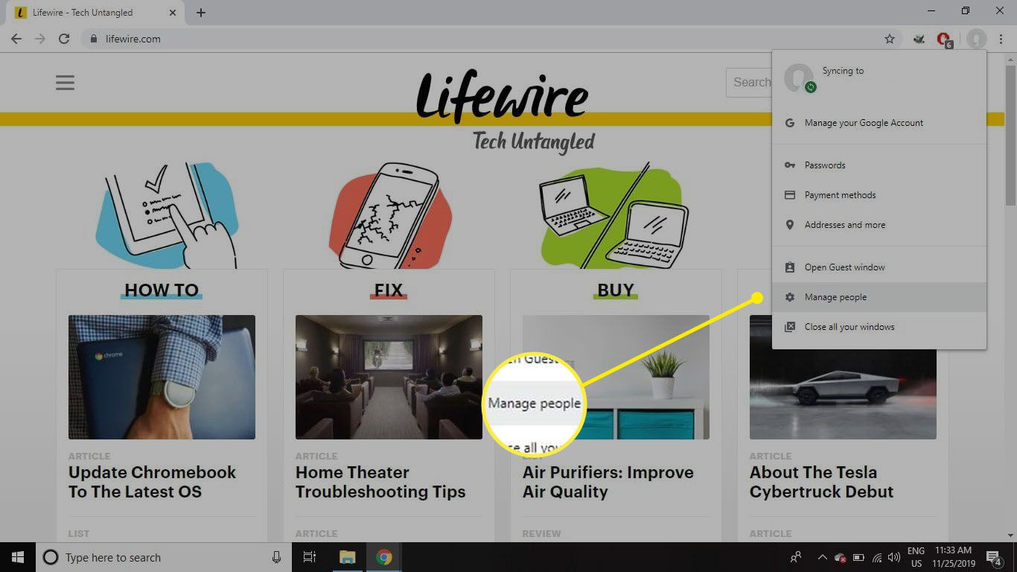1017x572 pixels.
Task: Click the two laptops illustration
Action: click(615, 216)
